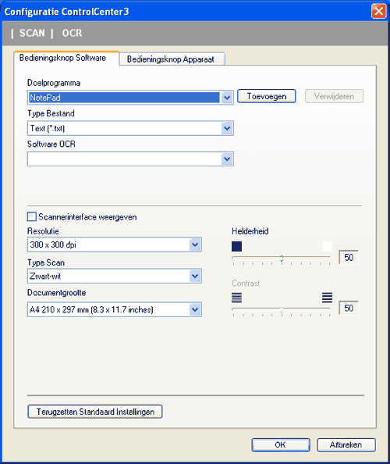Click the Helderheid value field showing 50
This screenshot has height=464, width=390.
point(349,258)
